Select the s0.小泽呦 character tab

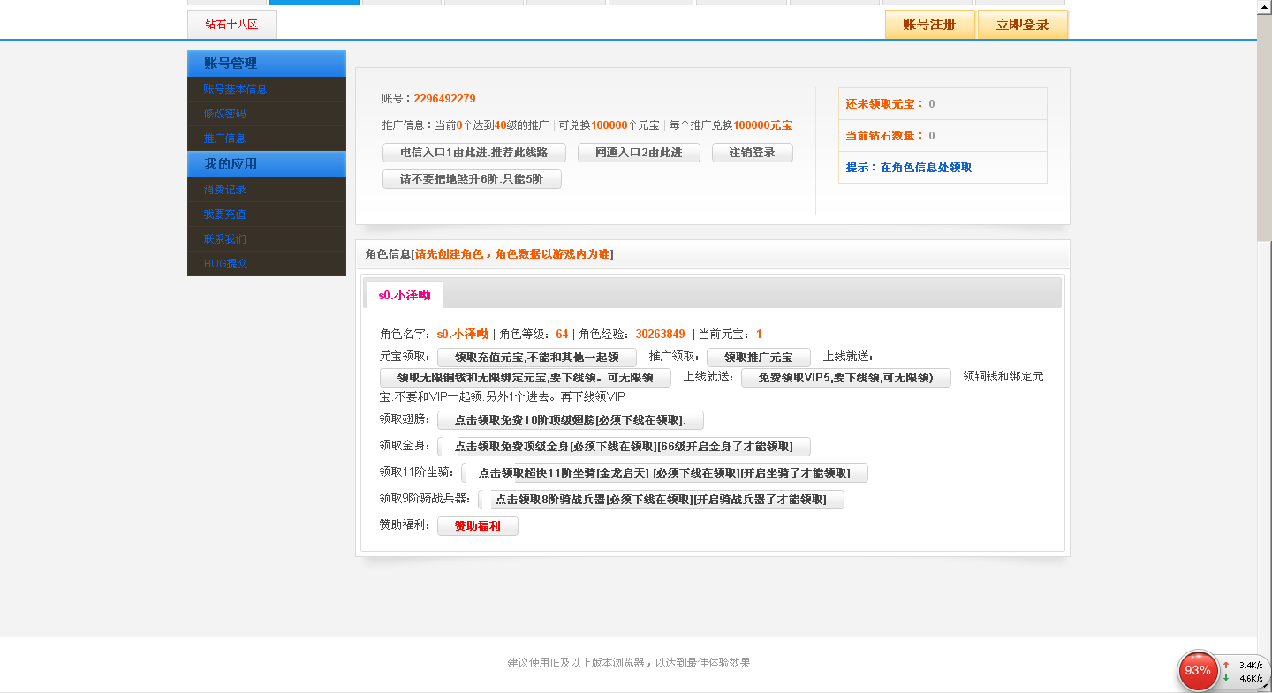pos(405,295)
